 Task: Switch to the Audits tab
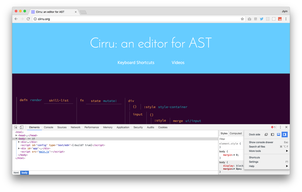coord(150,127)
